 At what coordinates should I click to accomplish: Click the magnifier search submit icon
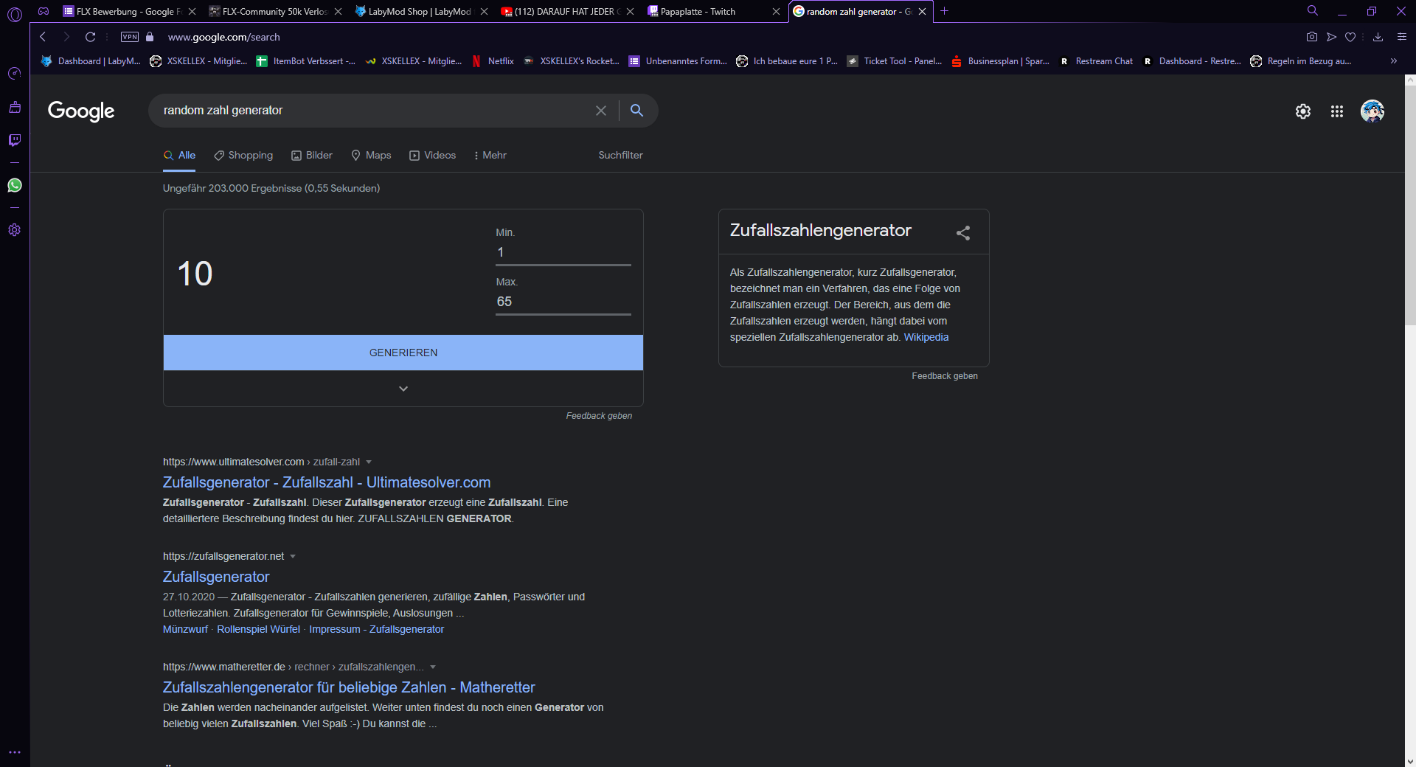pyautogui.click(x=636, y=111)
